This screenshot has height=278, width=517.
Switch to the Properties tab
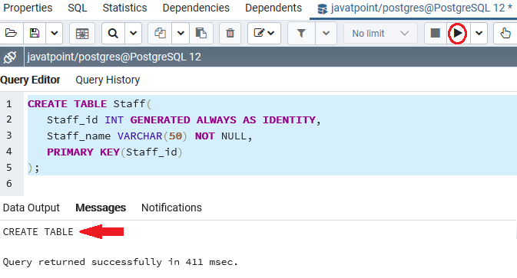tap(28, 8)
